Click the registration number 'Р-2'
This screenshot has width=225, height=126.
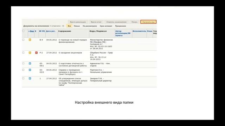(41, 53)
